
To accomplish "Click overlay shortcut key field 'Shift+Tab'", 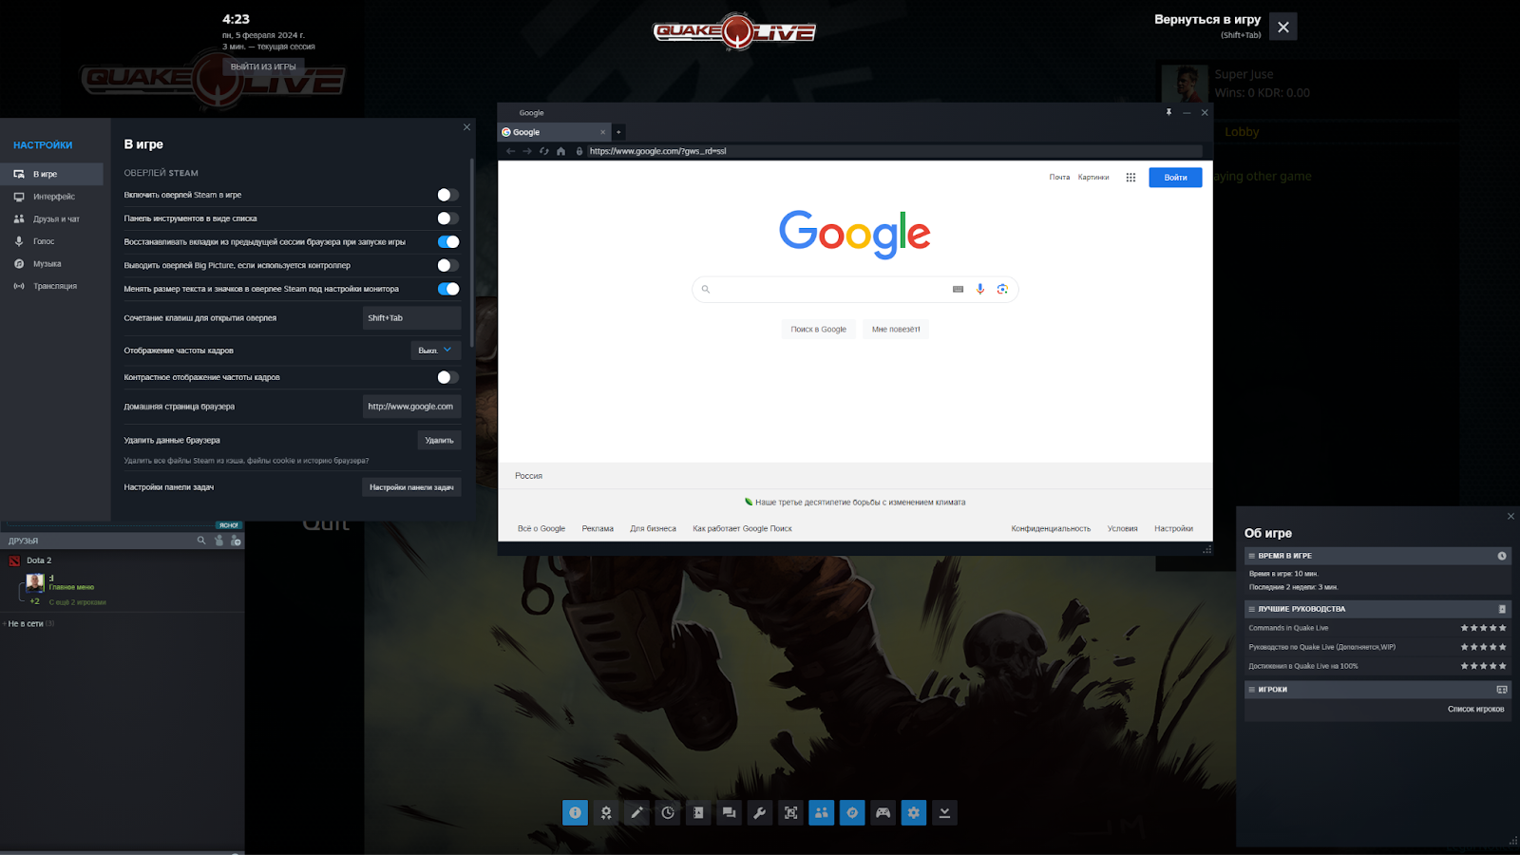I will (x=411, y=318).
